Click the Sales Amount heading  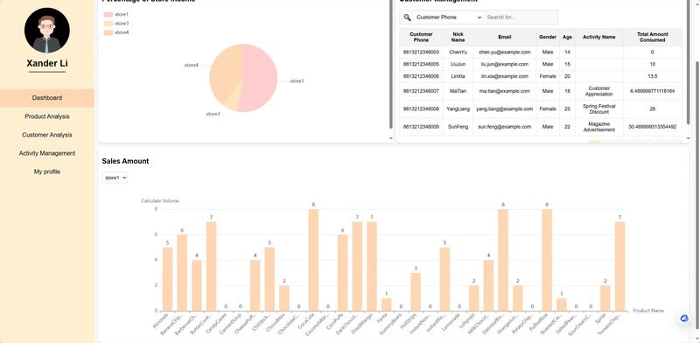125,161
